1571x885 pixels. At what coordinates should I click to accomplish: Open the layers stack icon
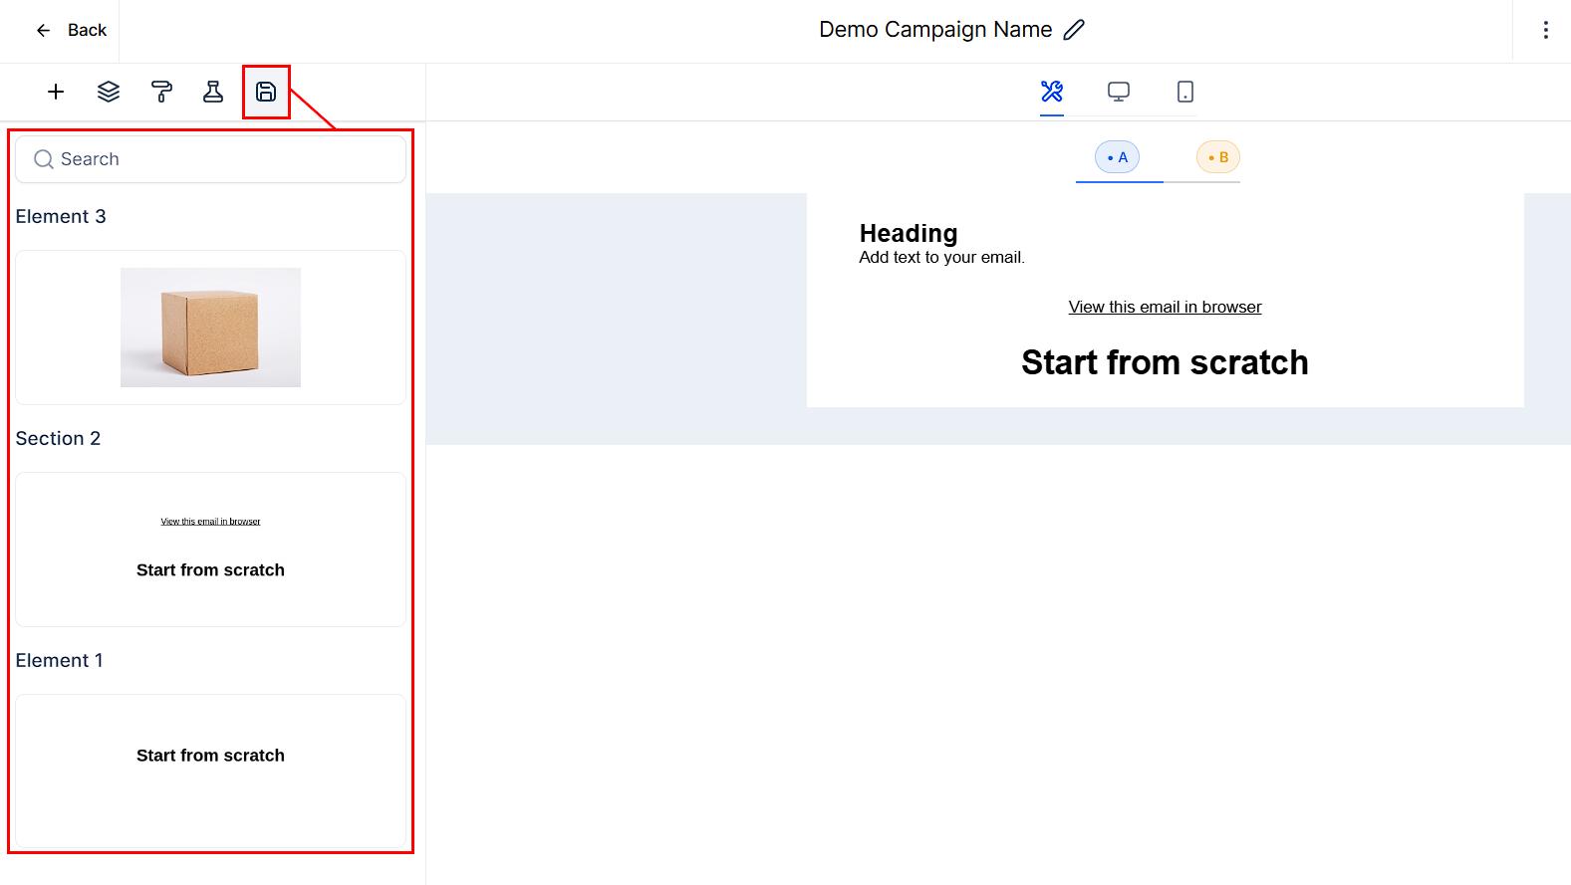(109, 92)
